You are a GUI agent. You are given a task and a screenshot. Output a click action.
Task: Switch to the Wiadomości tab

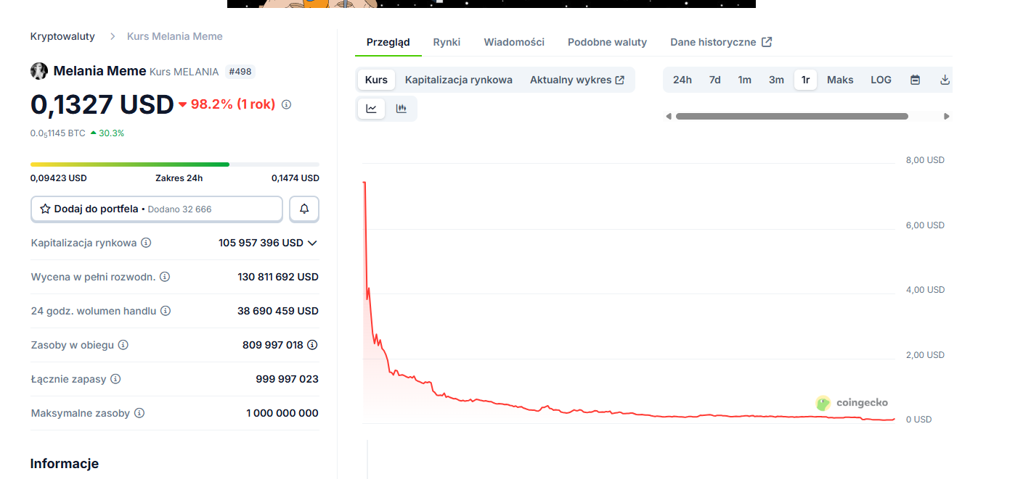(x=514, y=42)
